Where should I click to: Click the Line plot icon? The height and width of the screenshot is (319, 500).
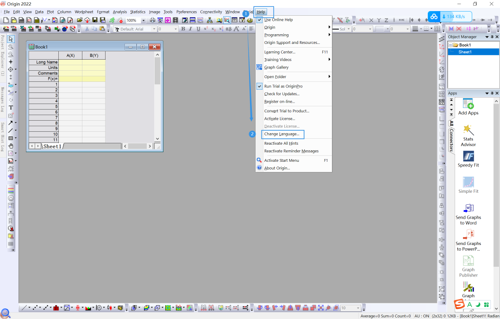tap(24, 307)
